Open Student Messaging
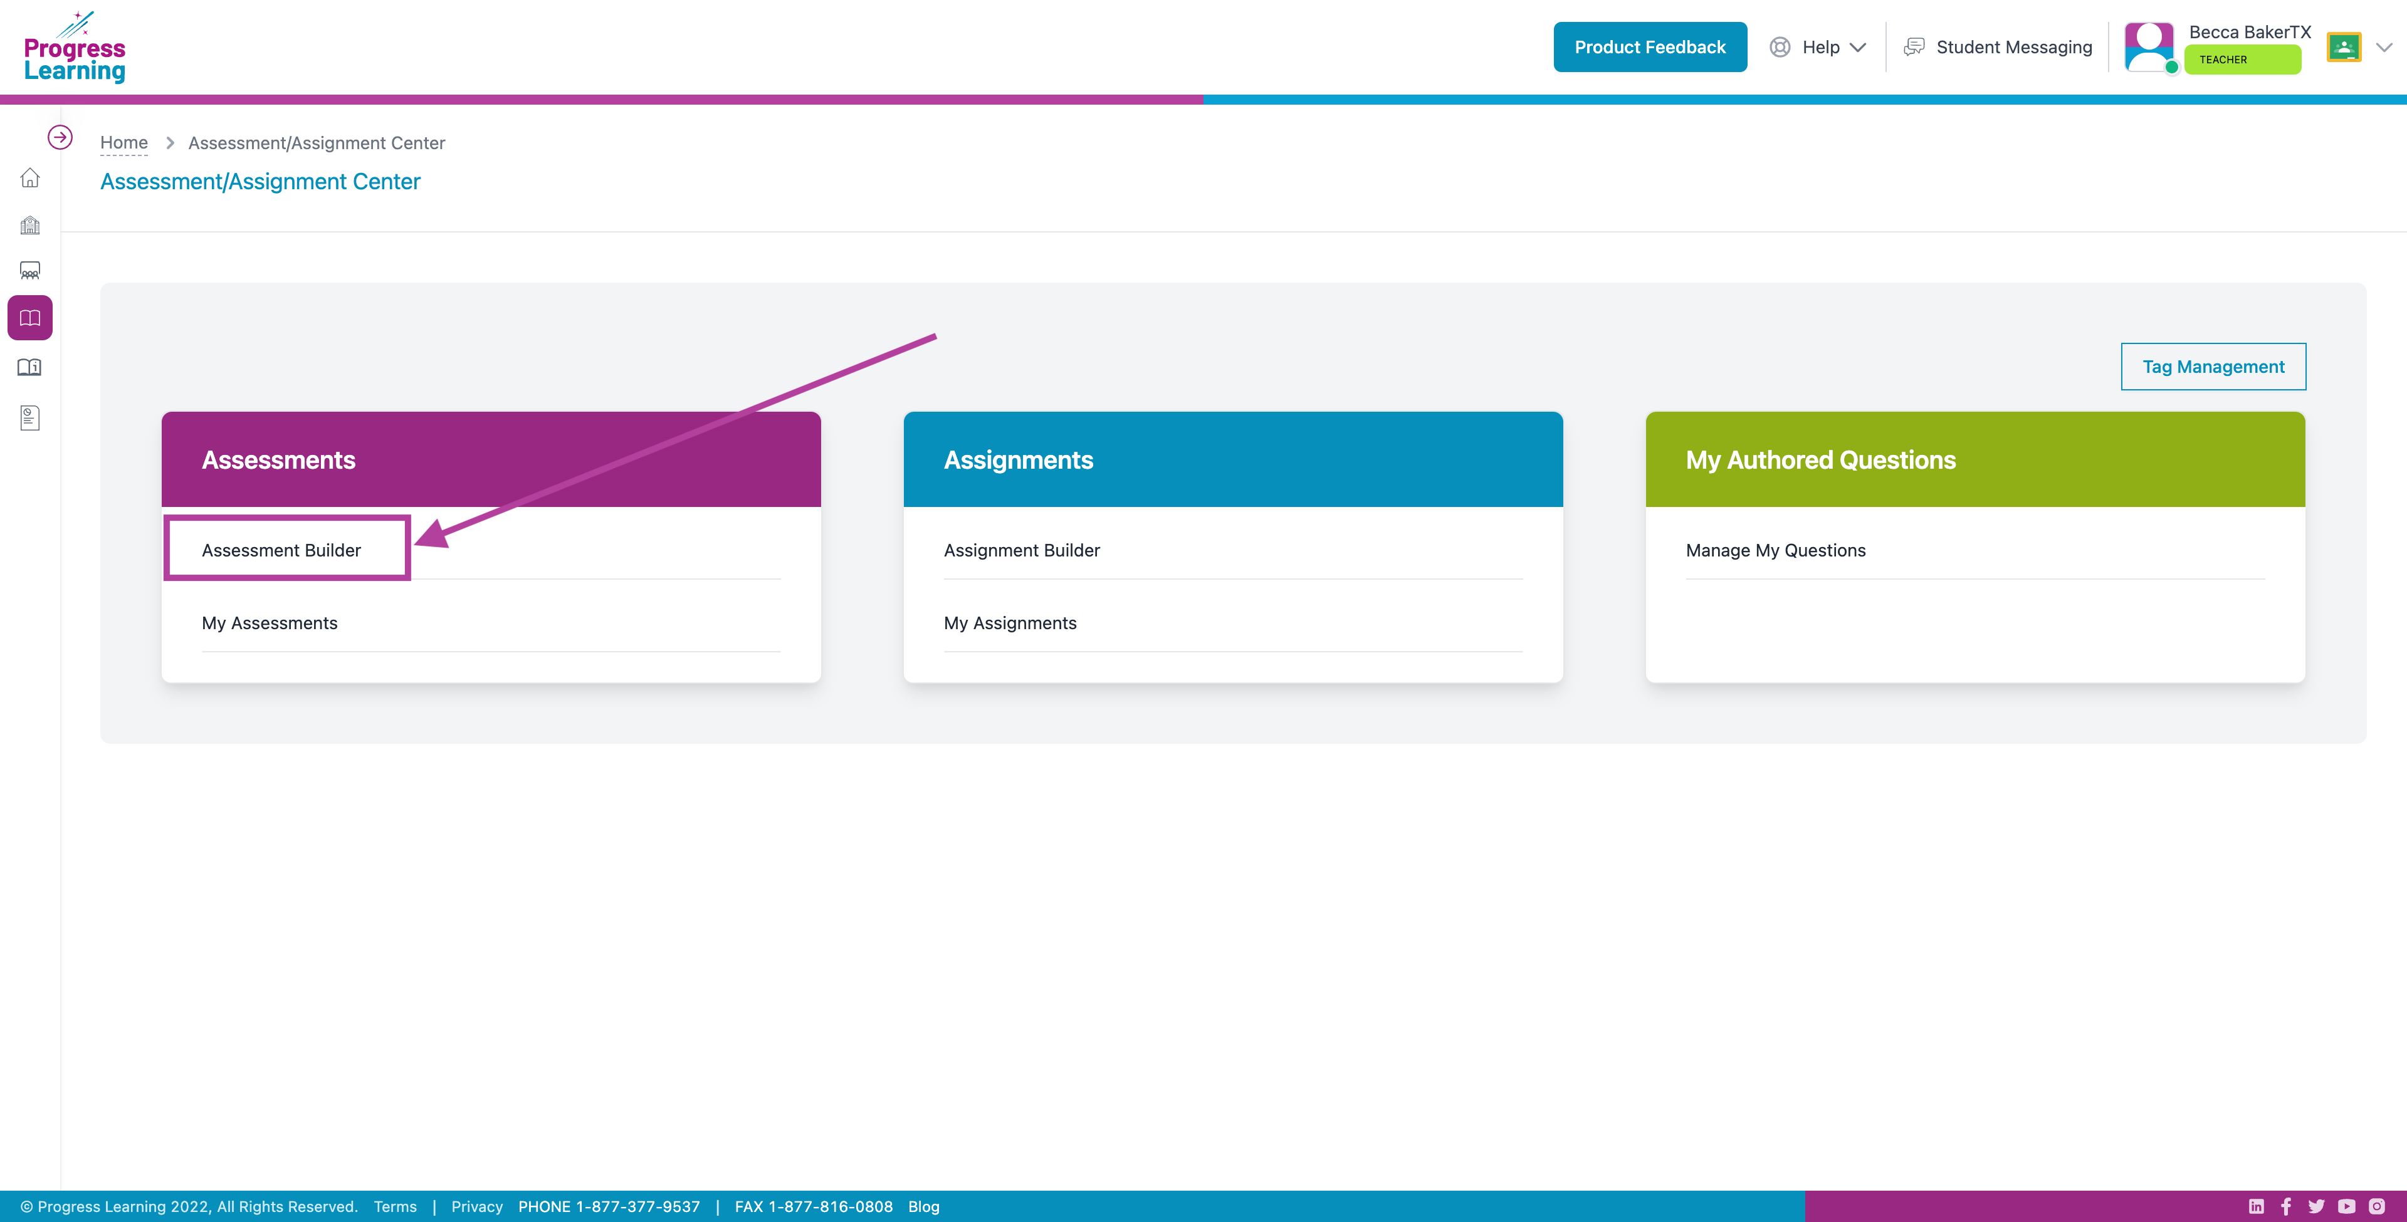This screenshot has height=1222, width=2407. [x=2013, y=47]
